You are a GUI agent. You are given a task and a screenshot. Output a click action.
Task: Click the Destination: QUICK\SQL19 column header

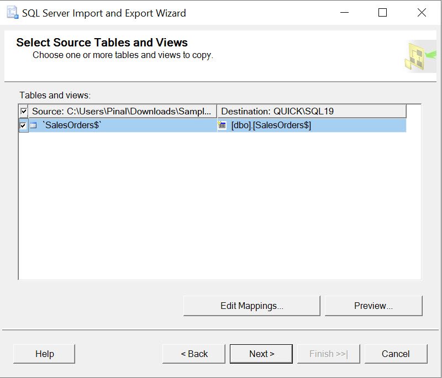coord(312,111)
